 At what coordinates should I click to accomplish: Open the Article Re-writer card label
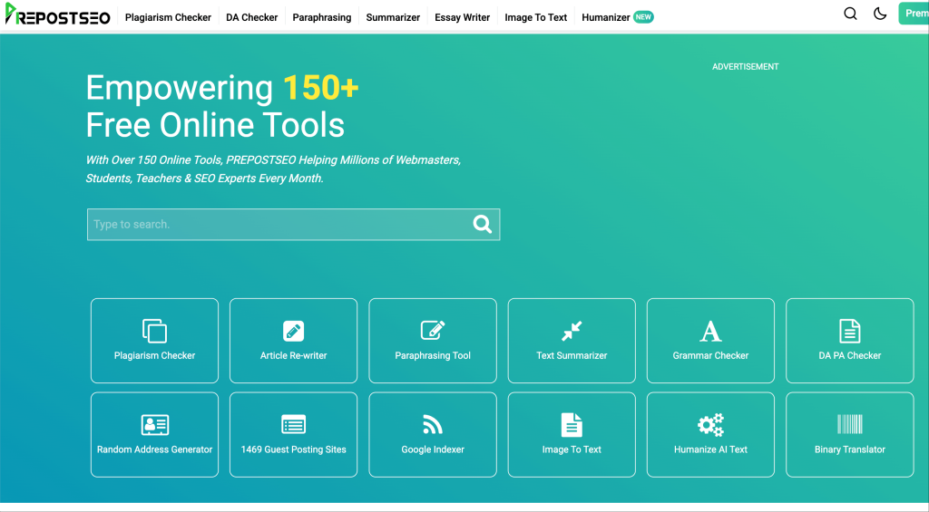tap(293, 356)
